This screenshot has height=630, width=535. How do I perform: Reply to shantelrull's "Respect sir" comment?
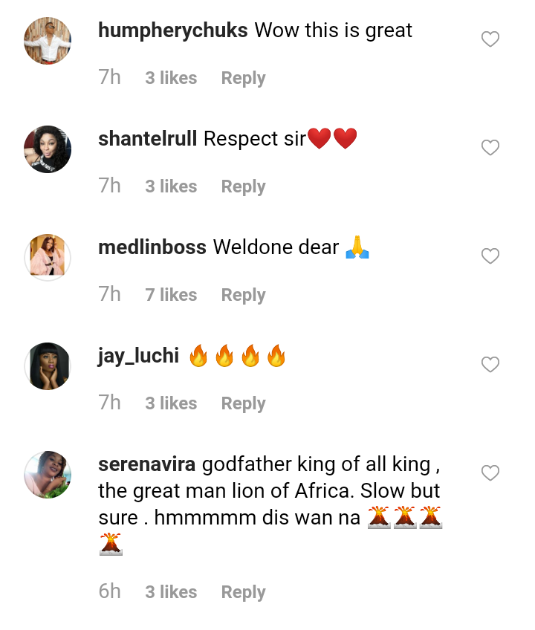point(243,186)
